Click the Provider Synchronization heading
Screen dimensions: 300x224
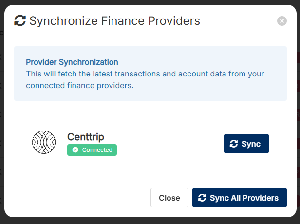pos(72,62)
